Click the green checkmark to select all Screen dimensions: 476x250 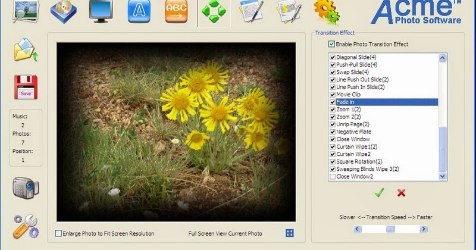[379, 193]
